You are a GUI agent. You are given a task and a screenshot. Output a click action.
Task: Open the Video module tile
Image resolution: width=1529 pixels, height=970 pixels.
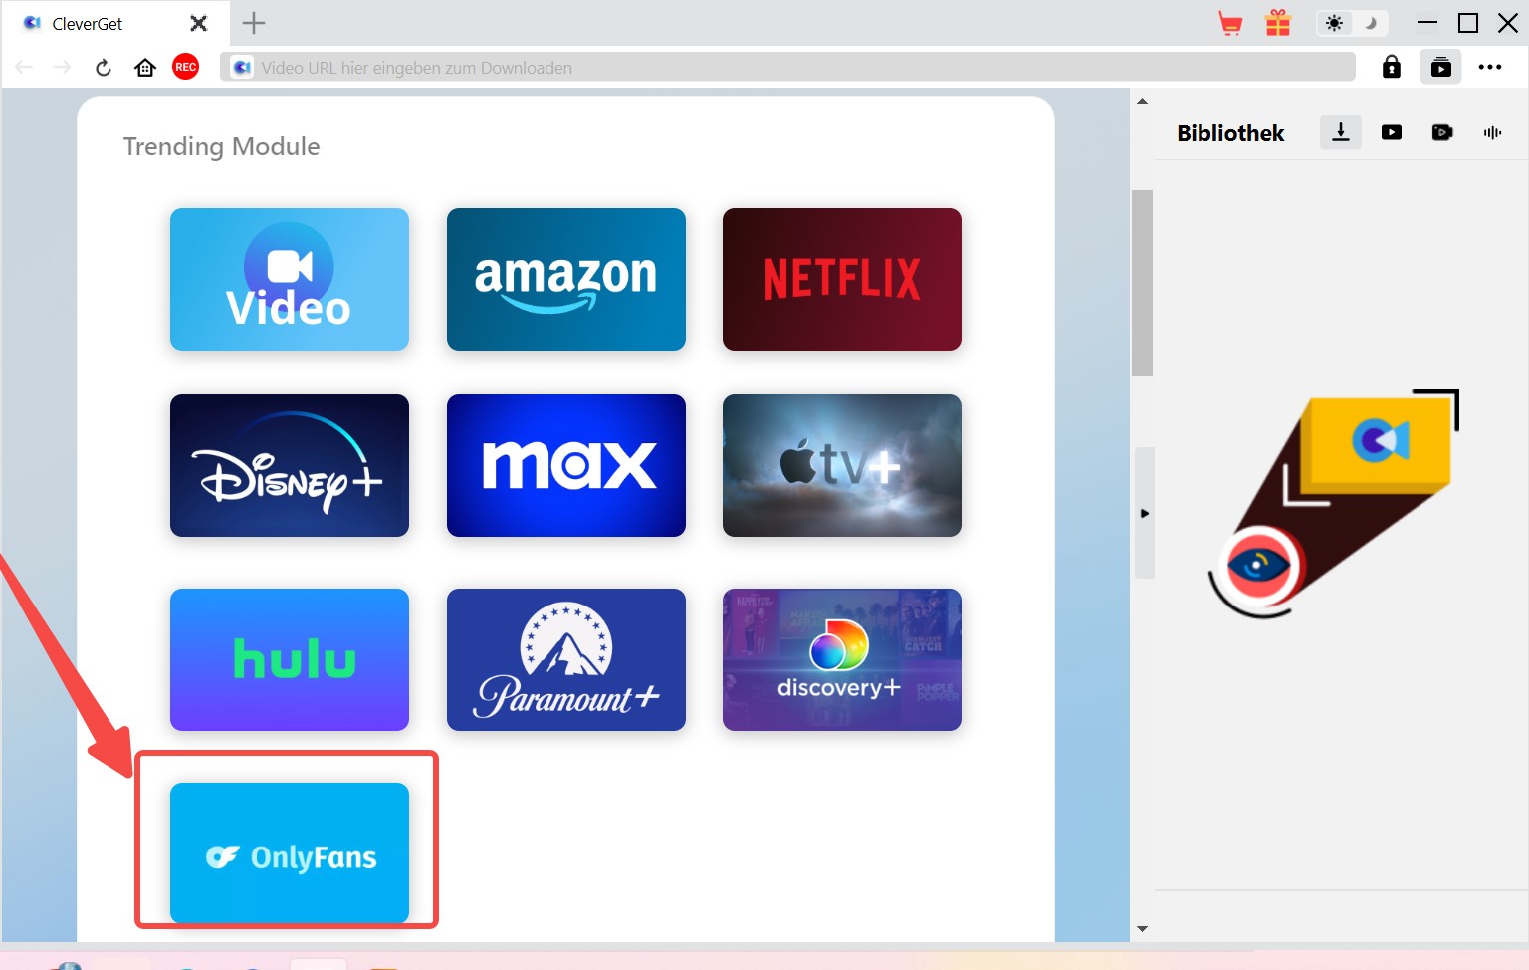(x=290, y=279)
